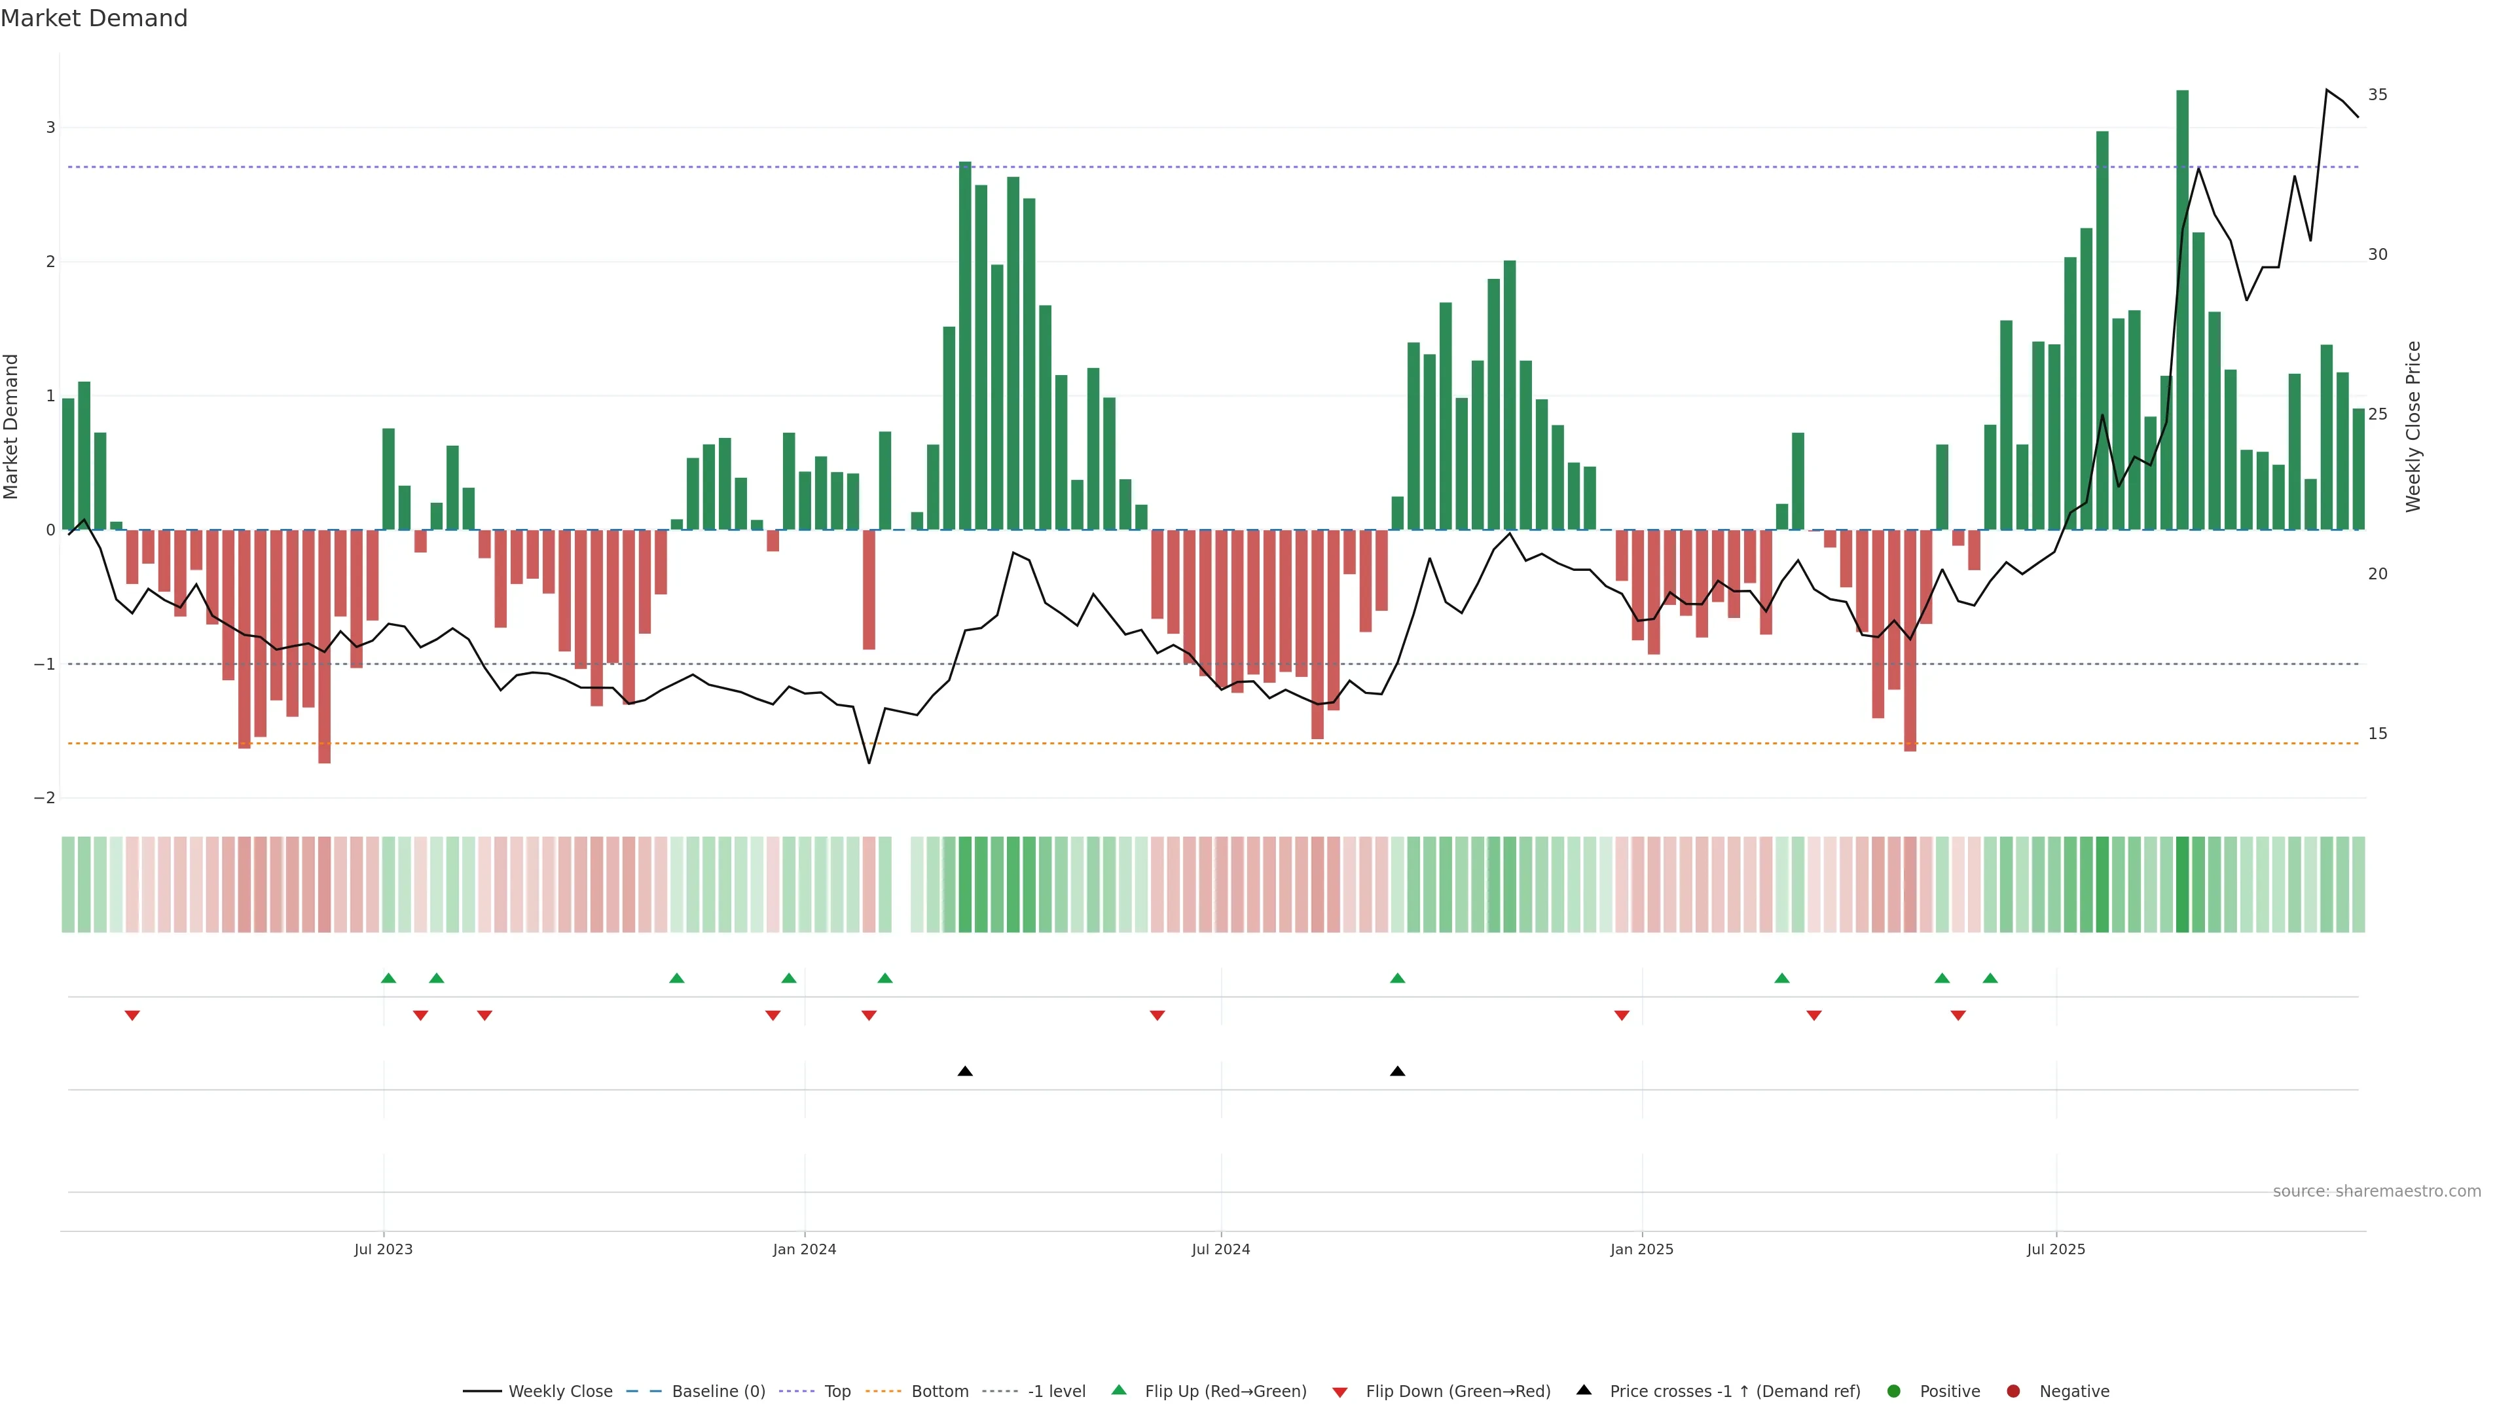Screen dimensions: 2514x1414
Task: Click the green Positive legend dot
Action: point(1894,1392)
